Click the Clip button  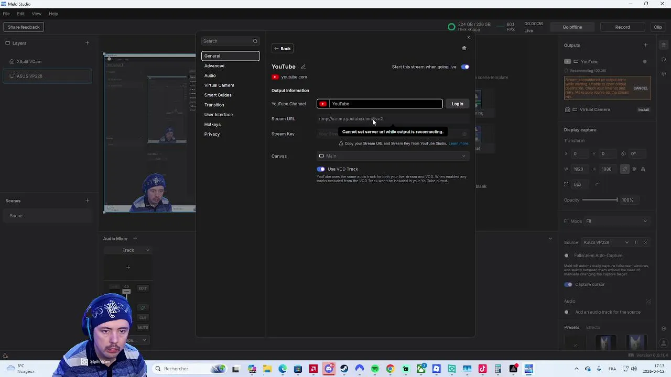tap(658, 27)
